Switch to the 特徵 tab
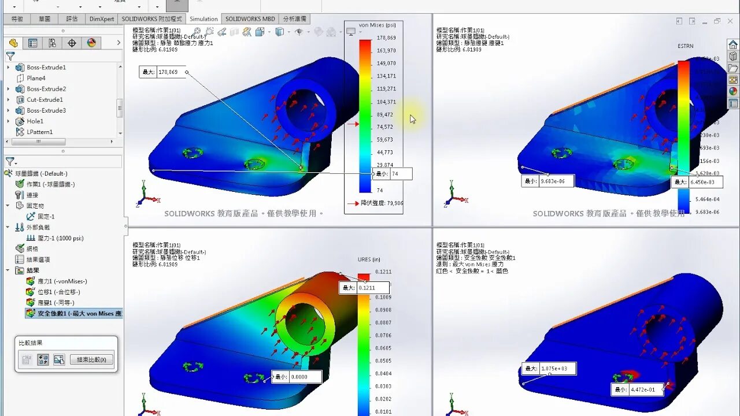740x416 pixels. tap(17, 18)
